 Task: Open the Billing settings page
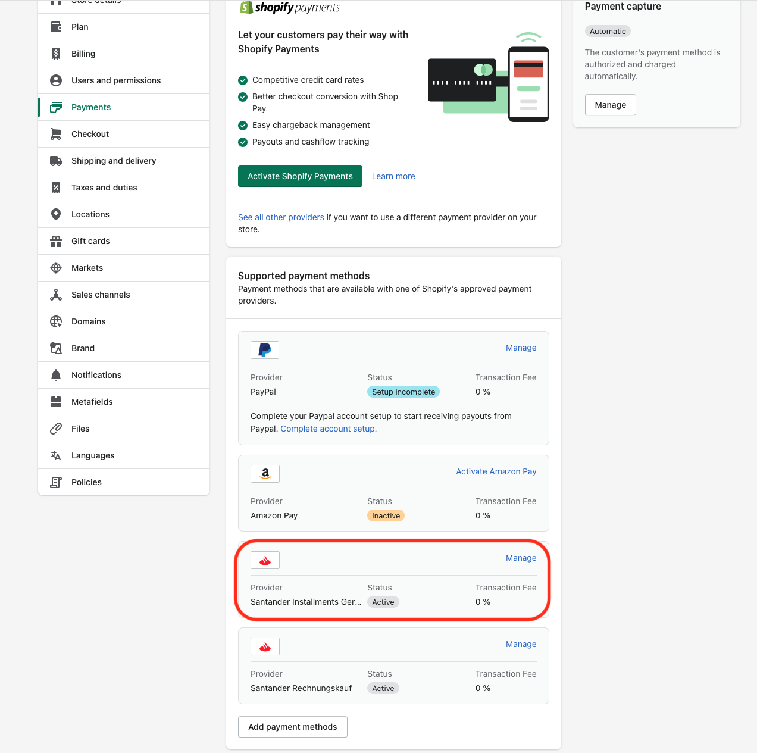[124, 54]
